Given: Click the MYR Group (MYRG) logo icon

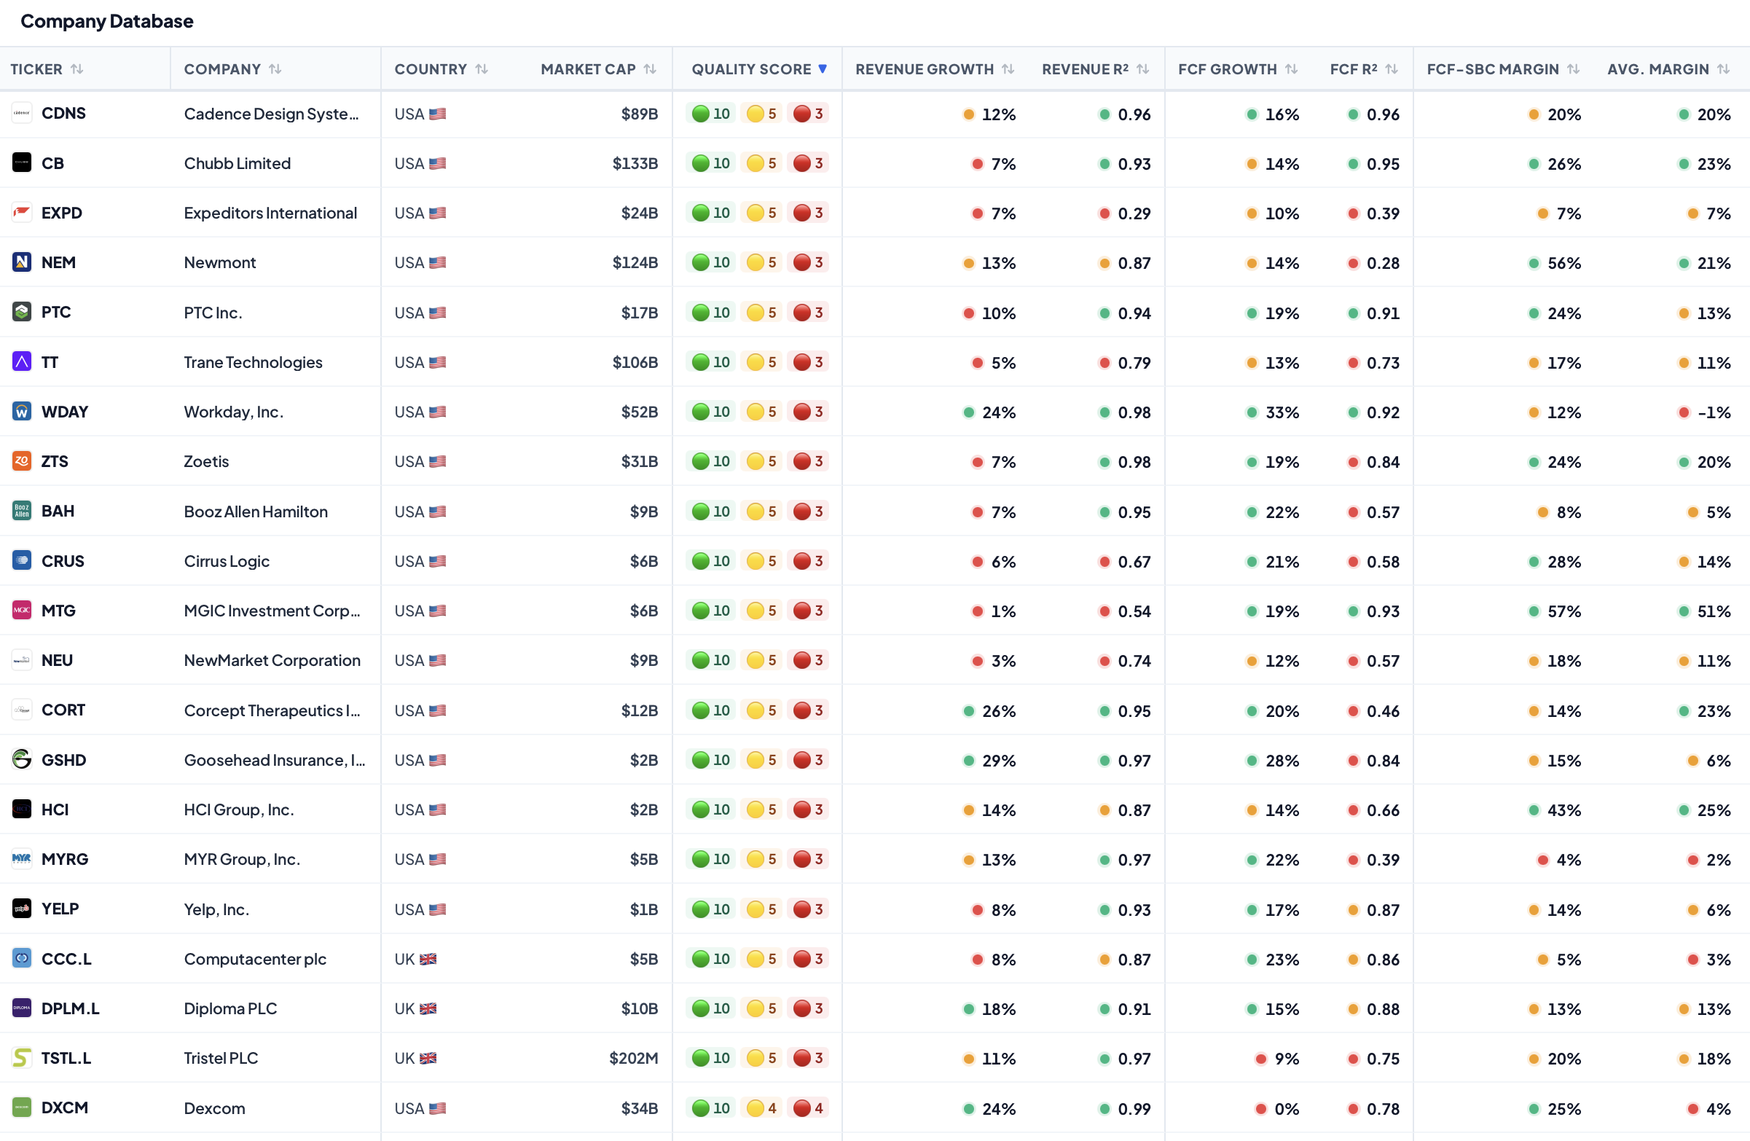Looking at the screenshot, I should [22, 859].
